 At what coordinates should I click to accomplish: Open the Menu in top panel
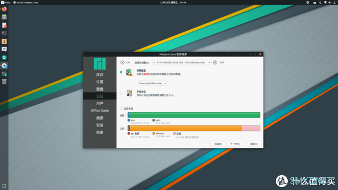6,2
